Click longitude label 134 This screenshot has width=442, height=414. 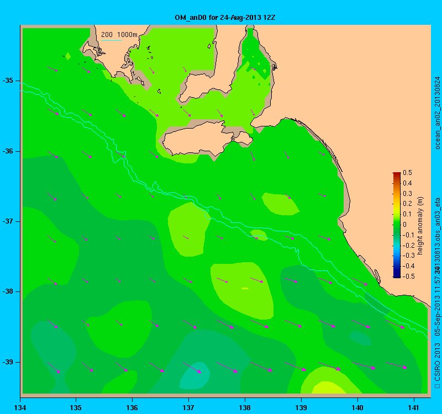point(20,407)
